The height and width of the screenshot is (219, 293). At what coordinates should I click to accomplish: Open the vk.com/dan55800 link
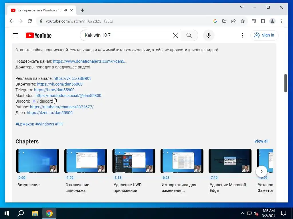pos(60,84)
